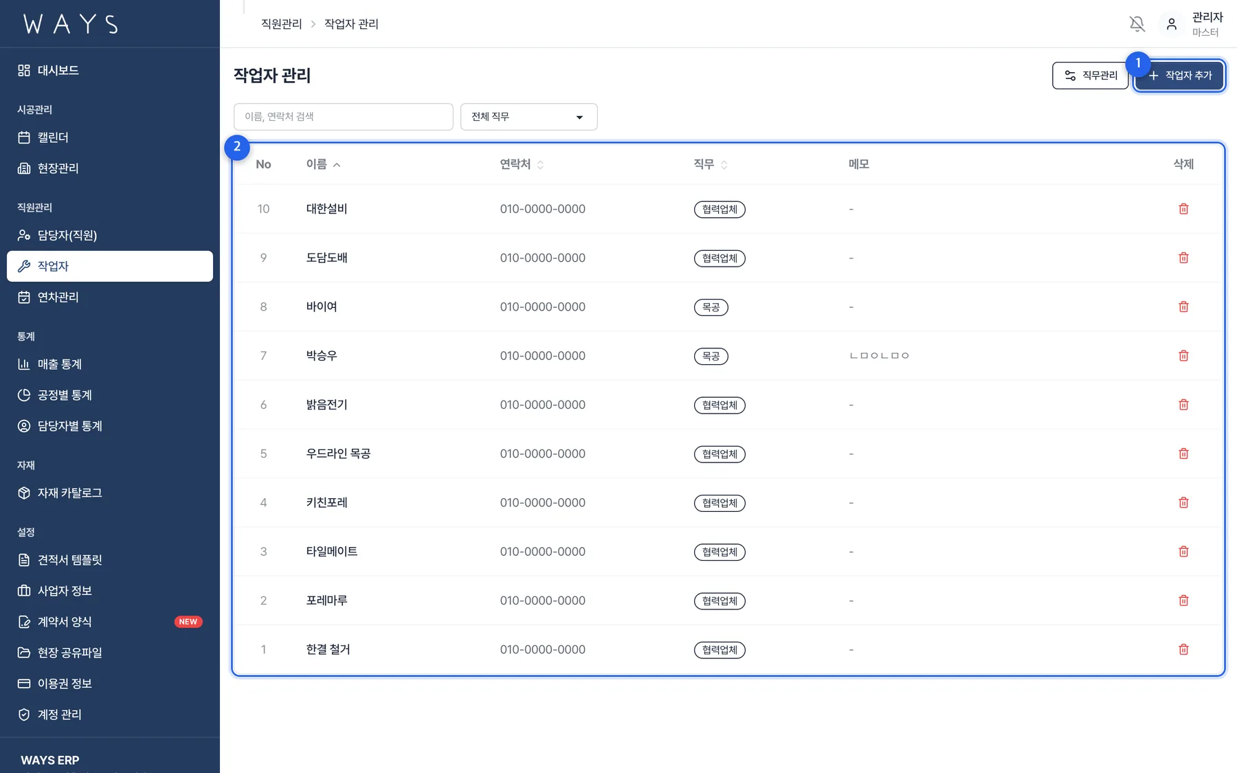Viewport: 1237px width, 773px height.
Task: Remove 박승우 using the trash icon
Action: [1183, 356]
